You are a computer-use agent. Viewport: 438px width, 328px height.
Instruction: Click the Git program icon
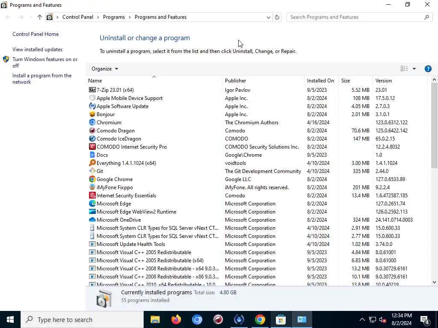pos(92,171)
